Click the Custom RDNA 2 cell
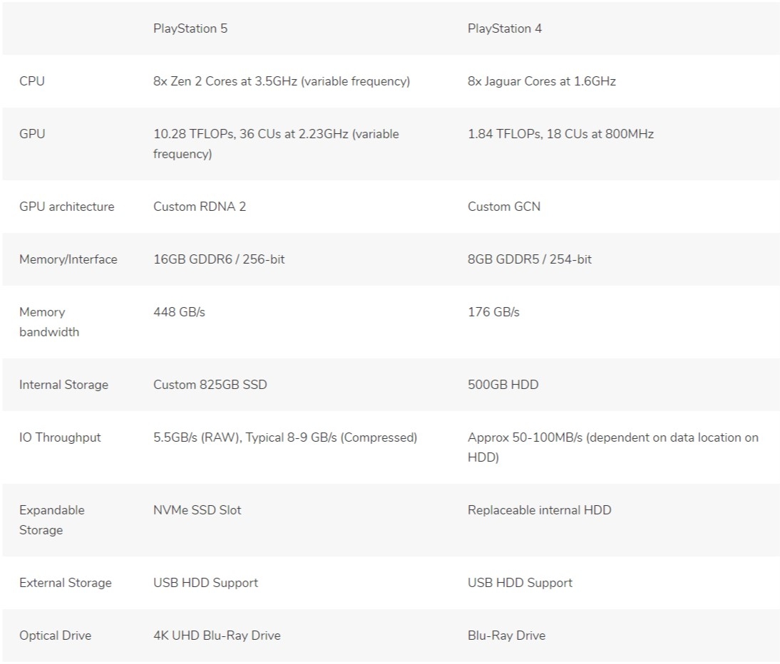This screenshot has width=780, height=664. pos(199,207)
